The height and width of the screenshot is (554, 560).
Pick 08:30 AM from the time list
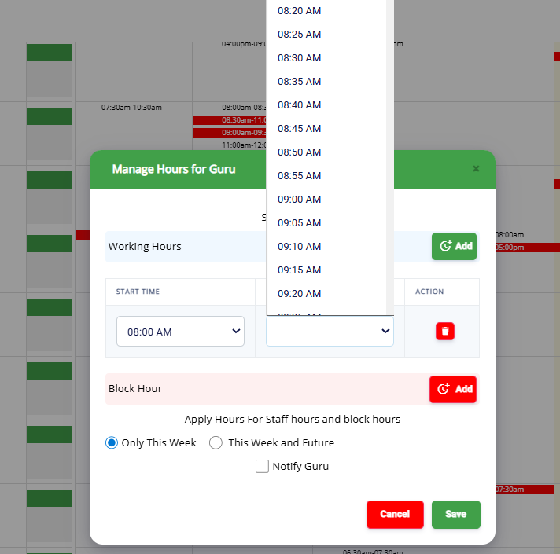coord(300,58)
